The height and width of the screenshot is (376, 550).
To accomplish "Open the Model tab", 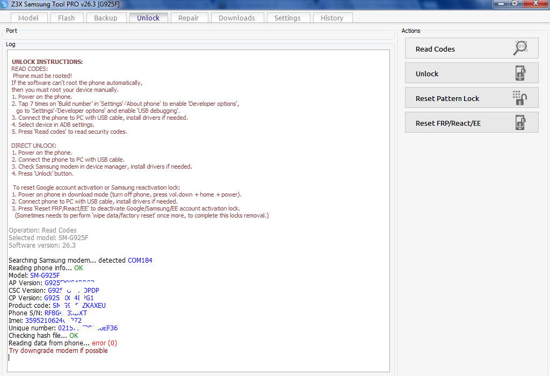I will point(28,18).
